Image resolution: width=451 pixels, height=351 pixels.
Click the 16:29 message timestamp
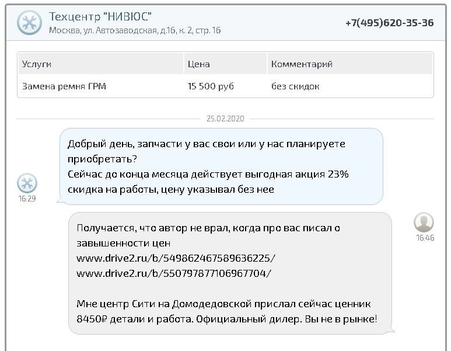27,199
